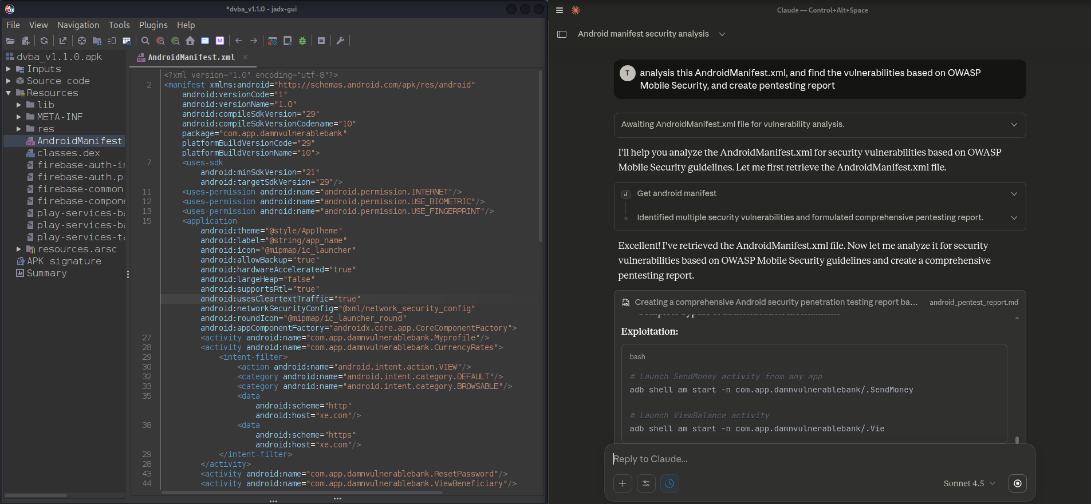Toggle the Claude sidebar panel icon
The height and width of the screenshot is (504, 1091).
click(562, 34)
